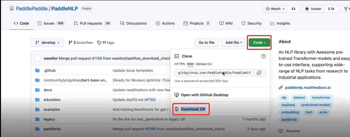Click the terminal icon beside Clone
Image resolution: width=350 pixels, height=137 pixels.
tap(177, 56)
